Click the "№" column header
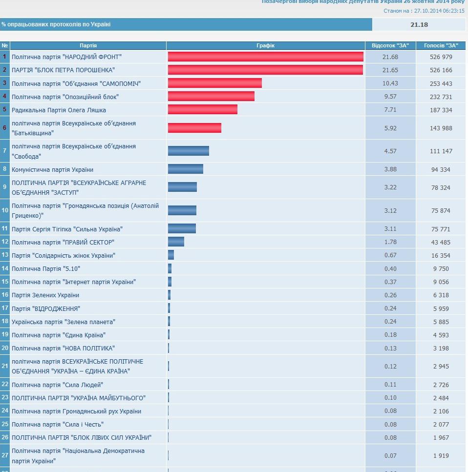 [x=5, y=45]
